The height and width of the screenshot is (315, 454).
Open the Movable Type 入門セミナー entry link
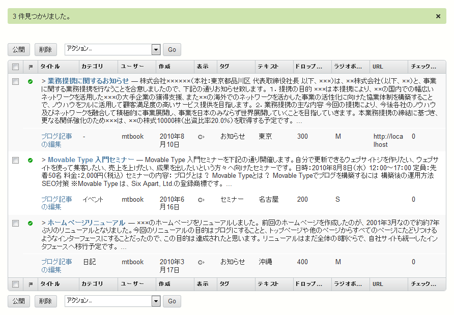tap(91, 160)
